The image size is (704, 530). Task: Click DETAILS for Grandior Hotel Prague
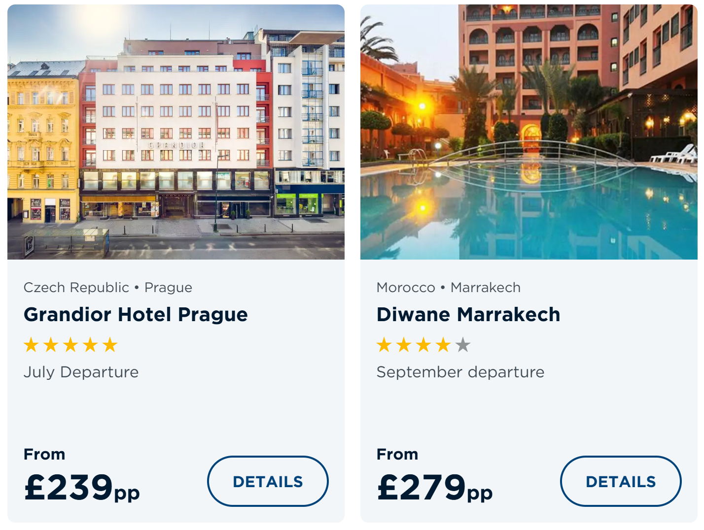[268, 481]
